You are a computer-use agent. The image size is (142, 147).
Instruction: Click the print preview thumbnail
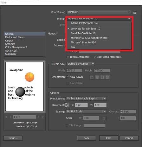click(25, 86)
